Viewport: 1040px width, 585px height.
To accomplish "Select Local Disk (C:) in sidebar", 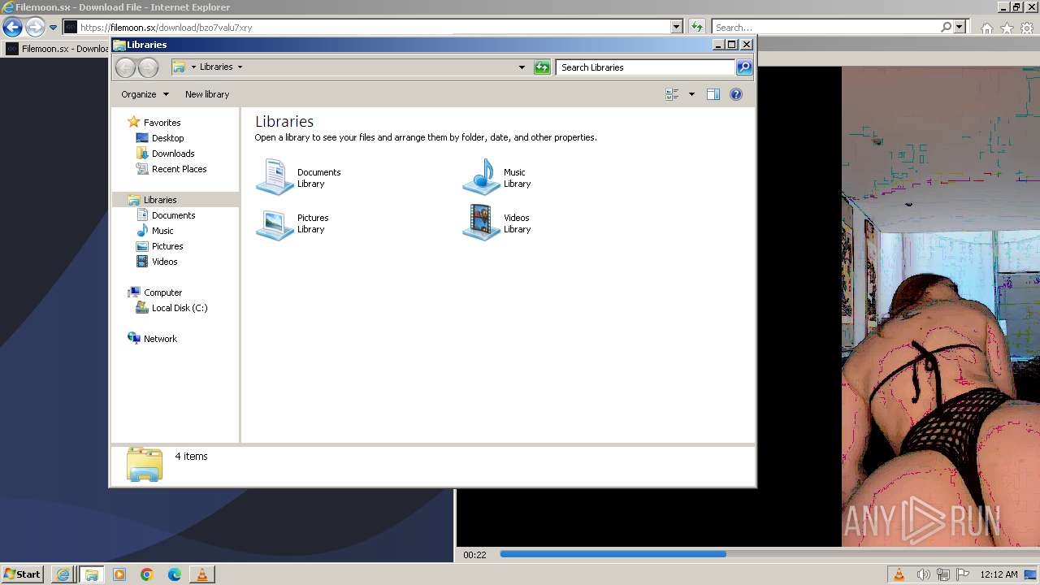I will [179, 308].
